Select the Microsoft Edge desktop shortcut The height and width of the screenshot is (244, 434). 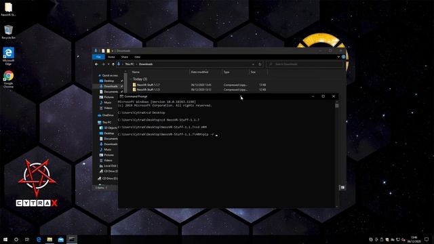(8, 56)
